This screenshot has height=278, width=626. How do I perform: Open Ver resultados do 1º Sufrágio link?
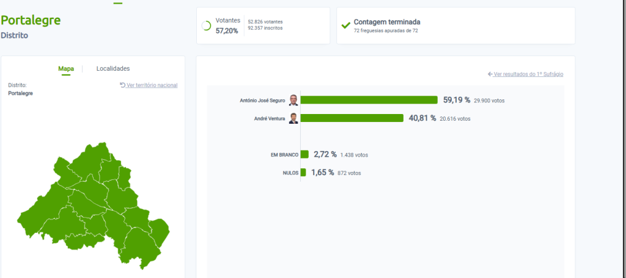(x=528, y=74)
